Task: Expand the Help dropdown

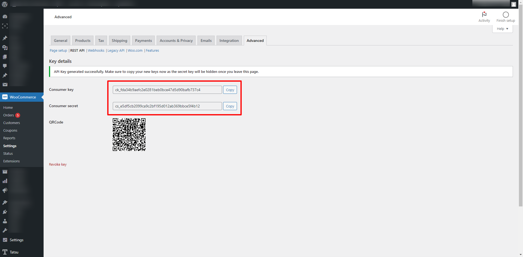Action: pyautogui.click(x=502, y=29)
